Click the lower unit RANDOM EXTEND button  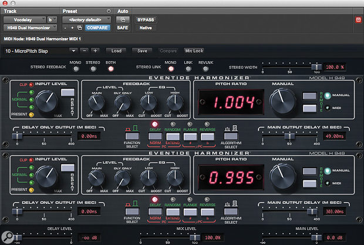pos(173,212)
